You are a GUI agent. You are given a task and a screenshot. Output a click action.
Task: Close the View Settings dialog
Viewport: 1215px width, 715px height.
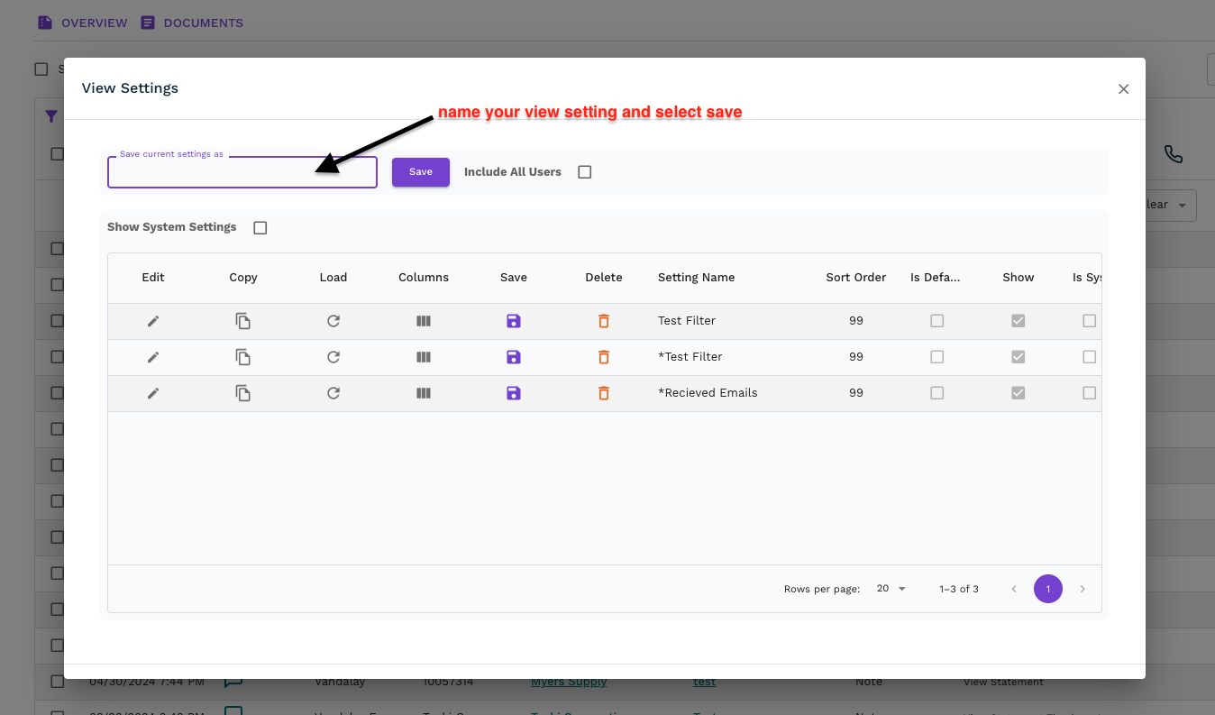point(1123,88)
